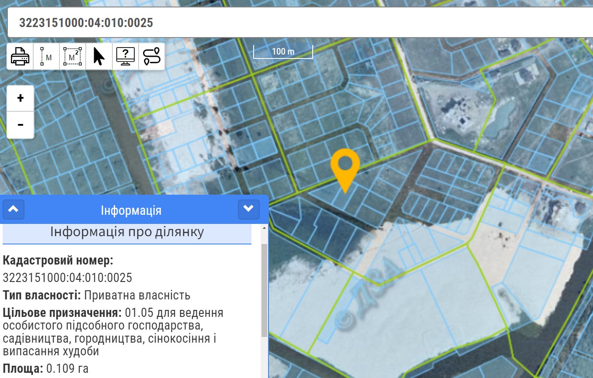The width and height of the screenshot is (593, 378).
Task: Select the Інформація про ділянку section heading
Action: pos(127,232)
